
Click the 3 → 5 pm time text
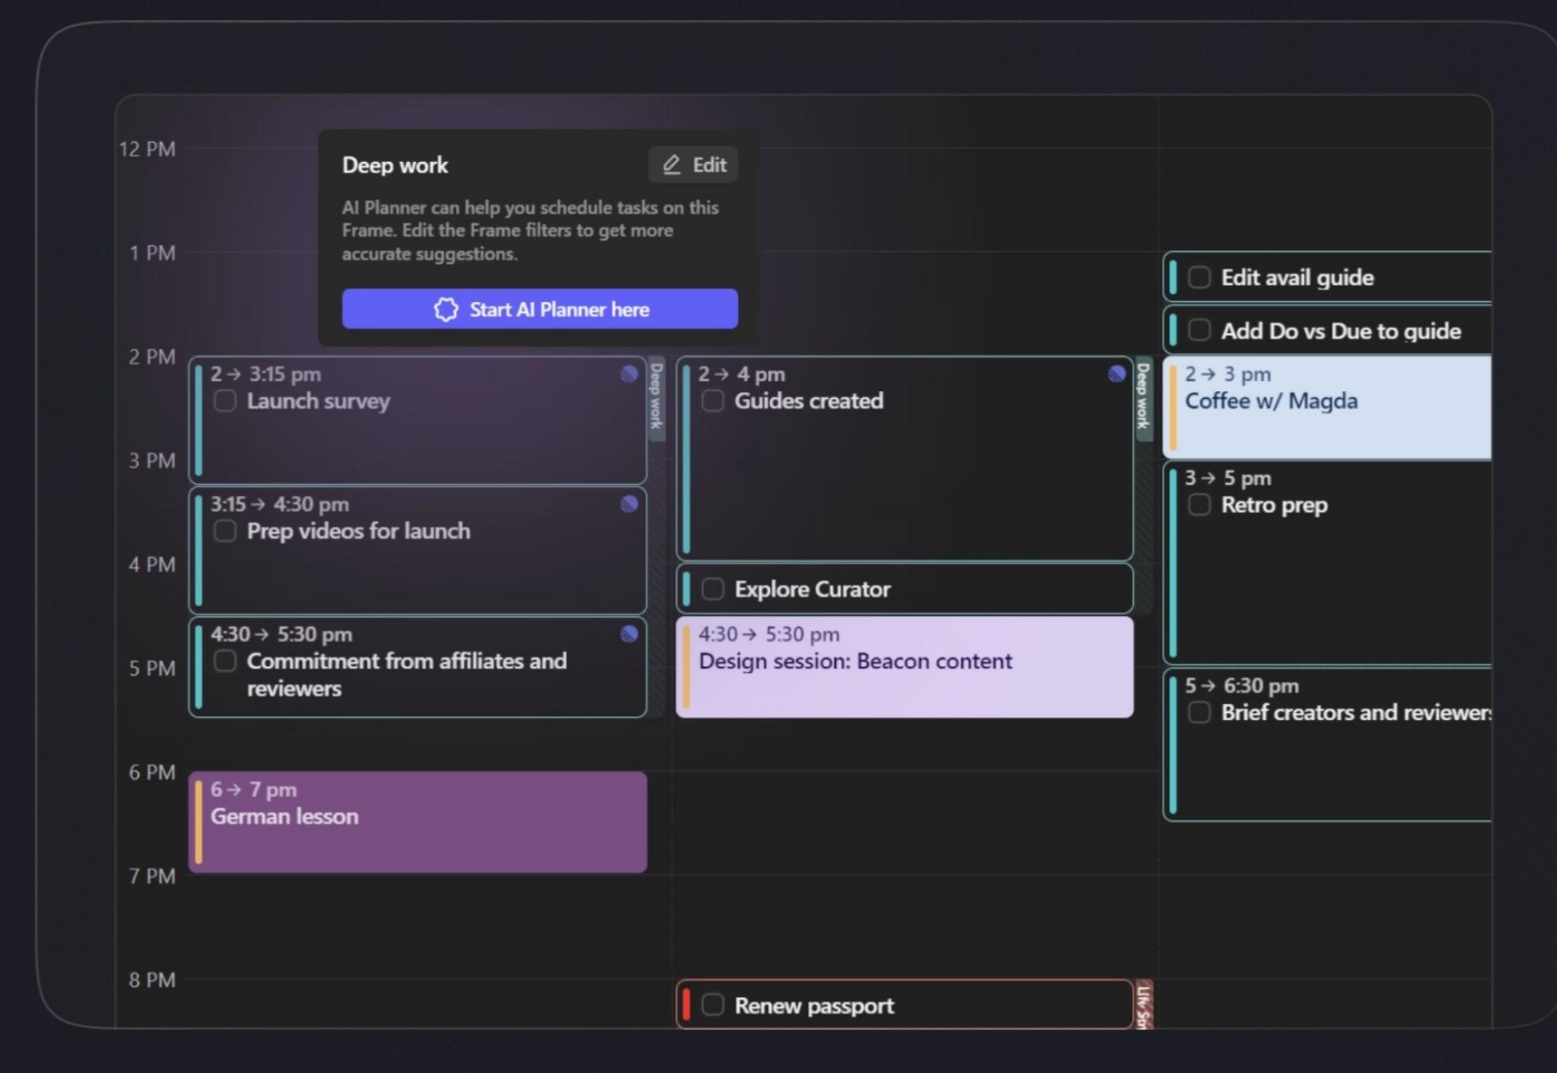(x=1228, y=478)
